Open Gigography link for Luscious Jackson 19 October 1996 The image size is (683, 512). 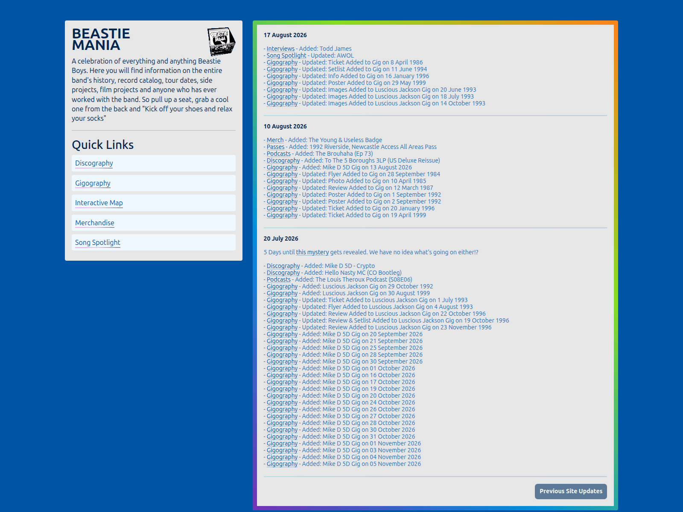point(282,320)
